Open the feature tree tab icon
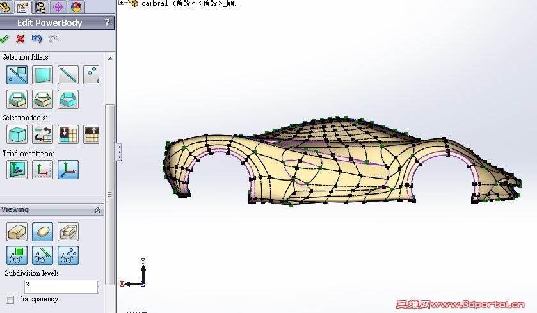 coord(5,7)
